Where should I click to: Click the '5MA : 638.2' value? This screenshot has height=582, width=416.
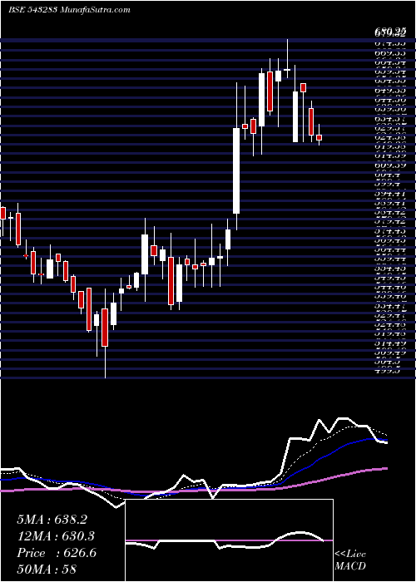click(x=52, y=520)
